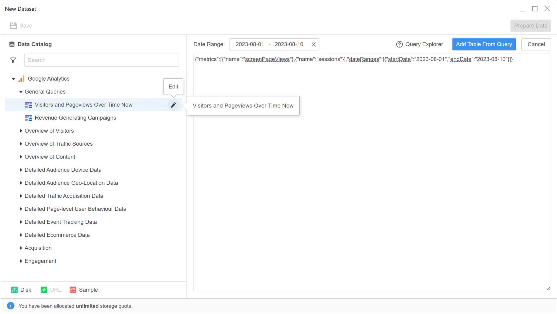
Task: Click the filter funnel icon
Action: click(x=13, y=60)
